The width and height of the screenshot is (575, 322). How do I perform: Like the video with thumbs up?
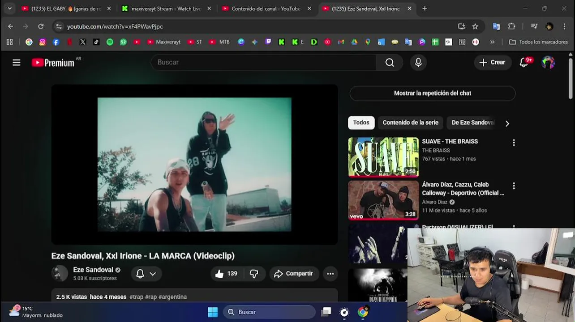click(x=226, y=274)
